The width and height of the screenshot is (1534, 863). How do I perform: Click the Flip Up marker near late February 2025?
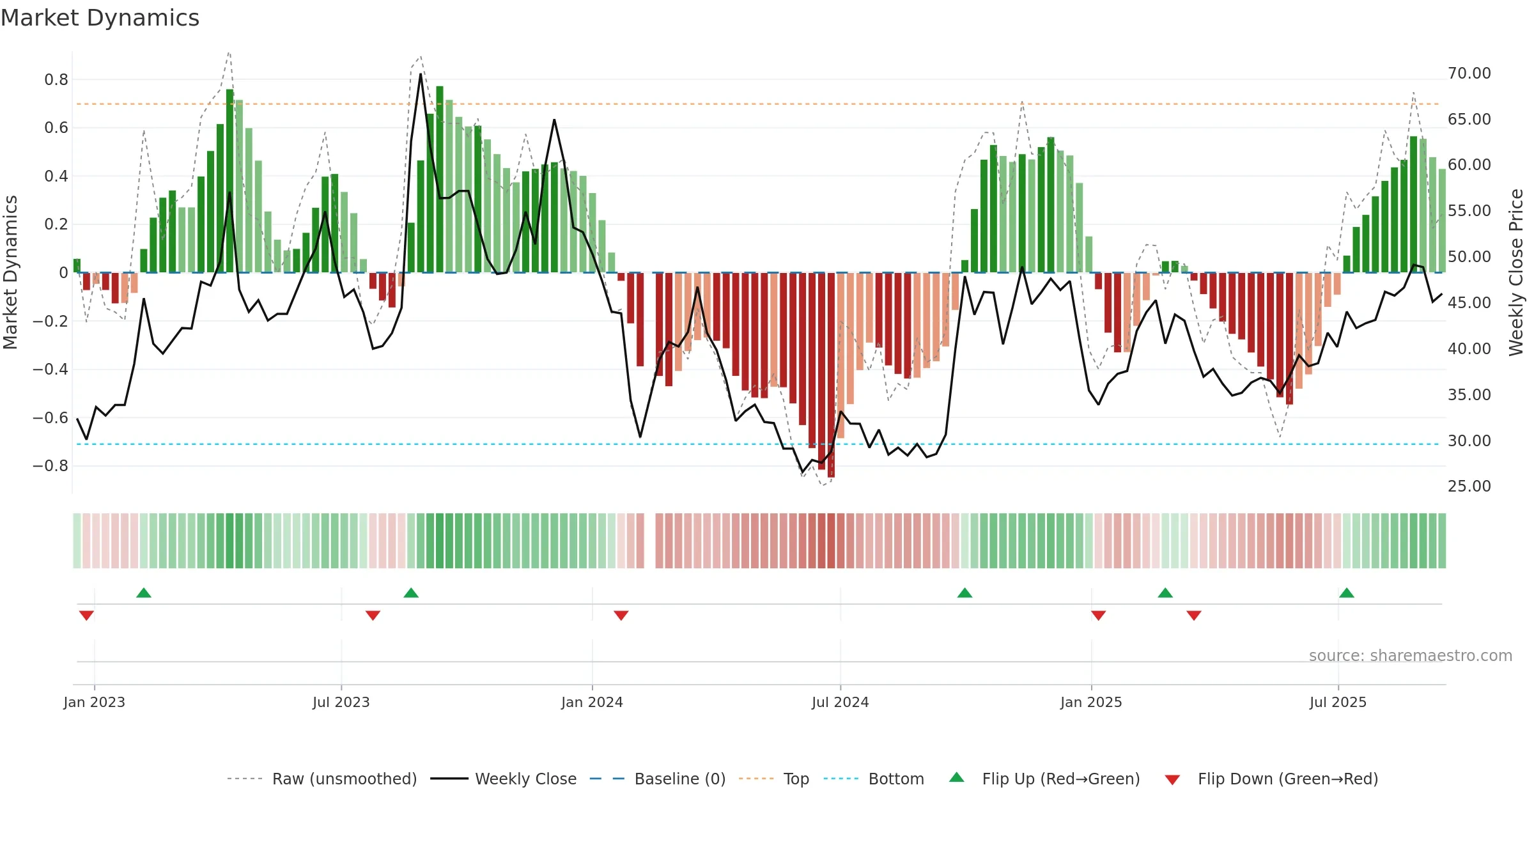point(1165,593)
